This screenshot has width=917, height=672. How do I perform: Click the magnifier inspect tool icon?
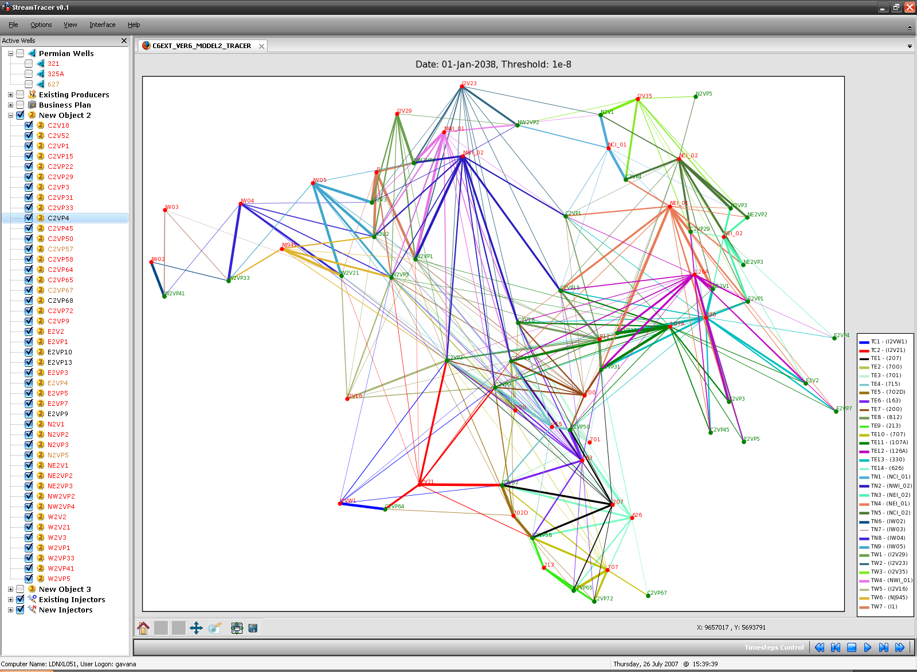[215, 628]
